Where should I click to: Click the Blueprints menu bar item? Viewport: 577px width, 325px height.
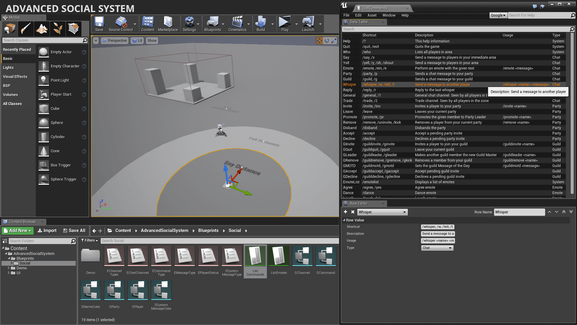212,25
